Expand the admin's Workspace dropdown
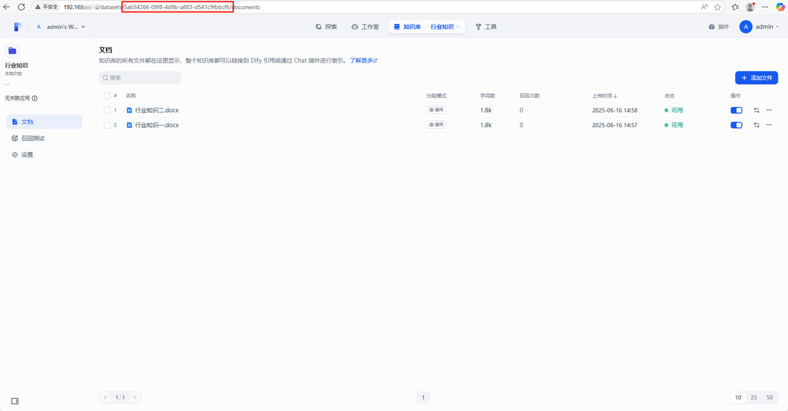 [x=60, y=27]
